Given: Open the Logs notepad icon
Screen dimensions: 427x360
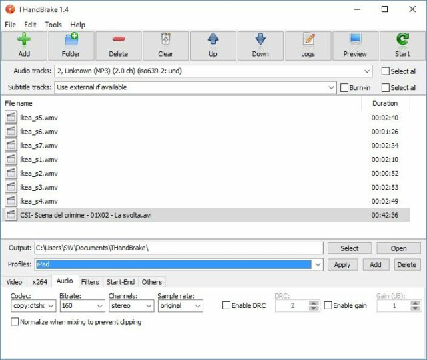Looking at the screenshot, I should click(x=308, y=40).
